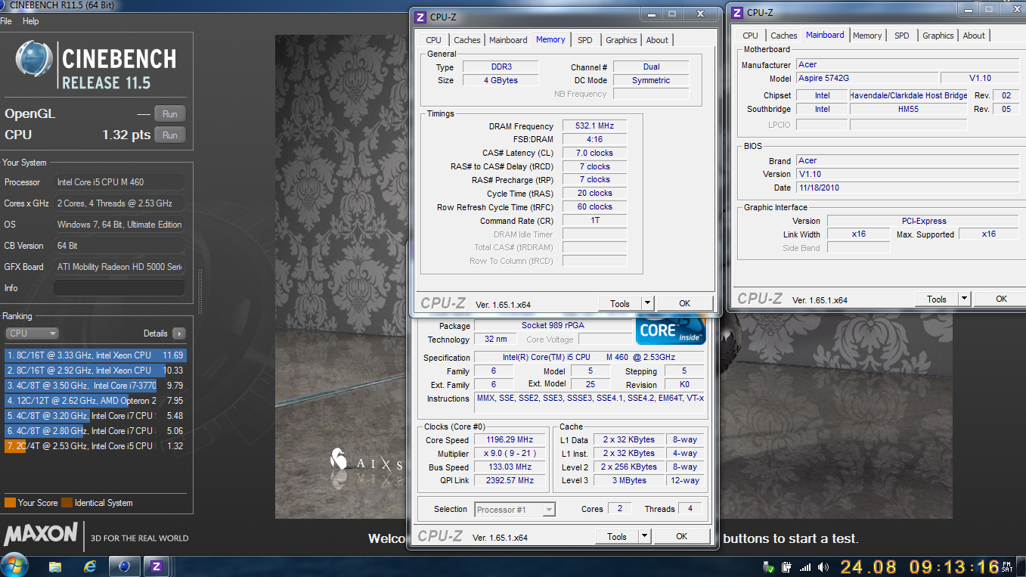The width and height of the screenshot is (1026, 577).
Task: Launch Internet Explorer from taskbar
Action: [x=90, y=566]
